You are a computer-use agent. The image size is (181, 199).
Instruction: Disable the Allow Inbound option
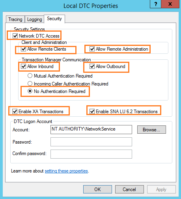point(24,66)
